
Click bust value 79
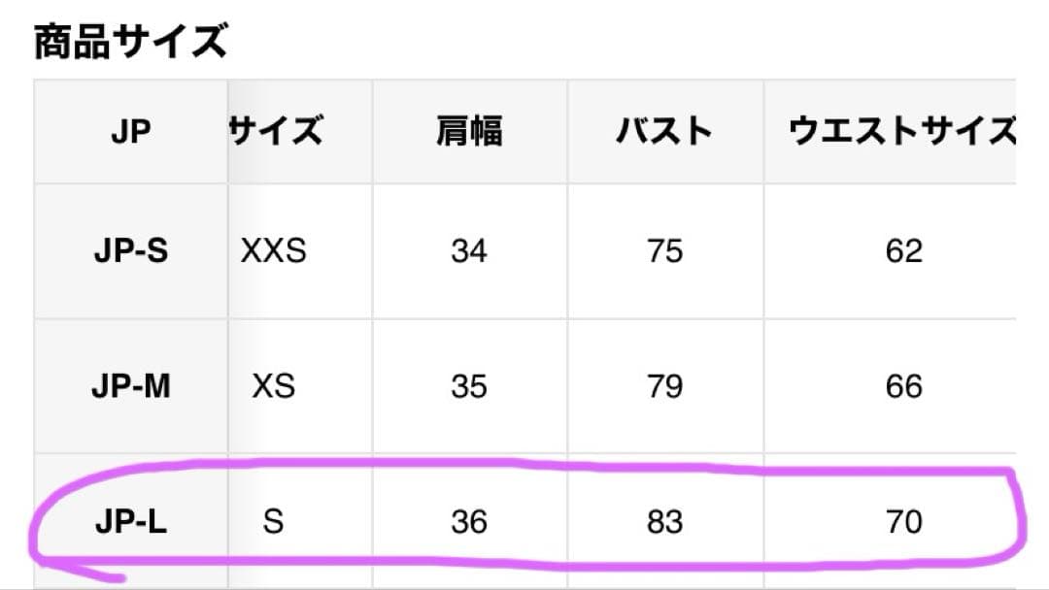665,386
